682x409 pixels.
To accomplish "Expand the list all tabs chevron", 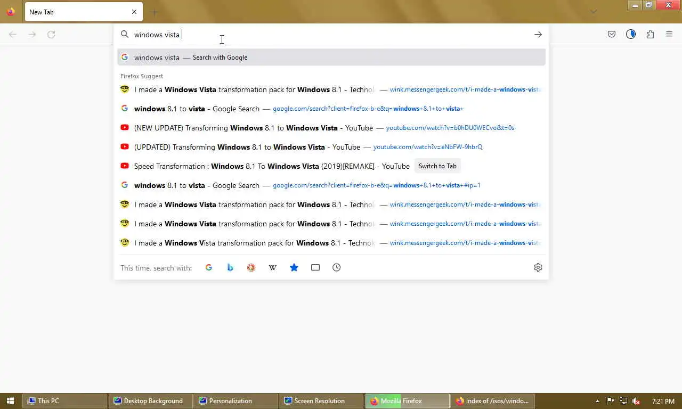I will [x=594, y=12].
